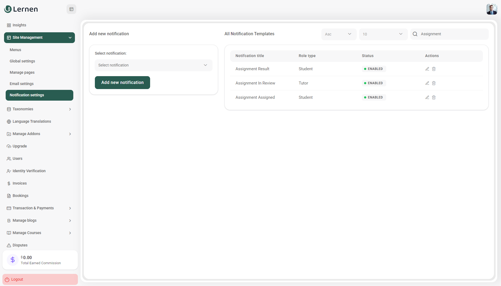Open the per-page count dropdown showing 10
Image resolution: width=501 pixels, height=286 pixels.
pos(383,34)
